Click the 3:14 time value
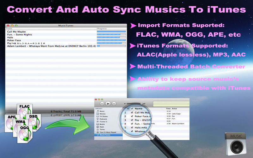The height and width of the screenshot is (158, 253). coord(169,111)
